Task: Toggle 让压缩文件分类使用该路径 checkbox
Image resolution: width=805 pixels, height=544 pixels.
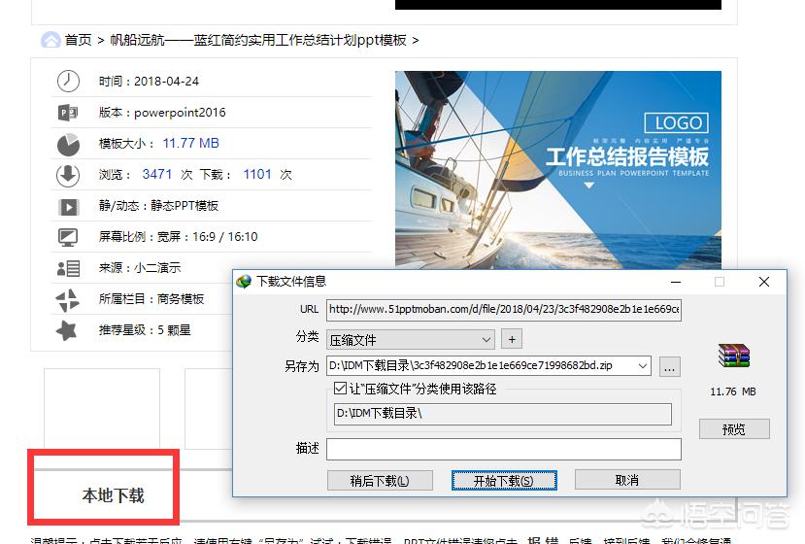Action: (340, 389)
